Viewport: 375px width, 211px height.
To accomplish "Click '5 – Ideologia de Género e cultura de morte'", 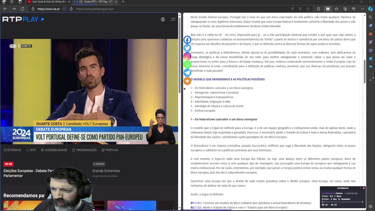I will tap(217, 106).
